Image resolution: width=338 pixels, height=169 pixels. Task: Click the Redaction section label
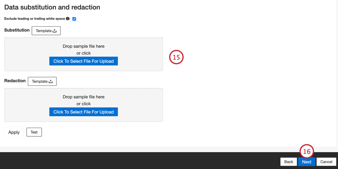point(15,81)
